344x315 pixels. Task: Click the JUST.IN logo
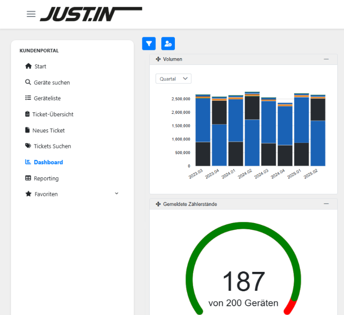coord(91,14)
